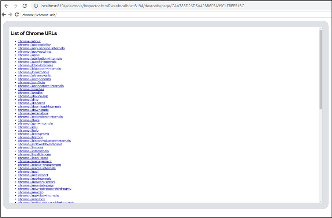Open the chrome://local-state link
This screenshot has width=332, height=218.
[x=33, y=158]
